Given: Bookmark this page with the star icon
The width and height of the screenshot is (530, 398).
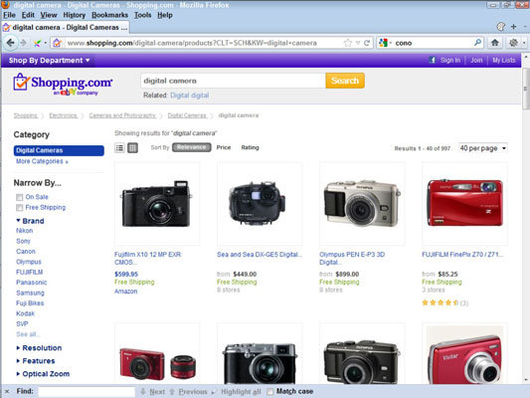Looking at the screenshot, I should click(x=347, y=43).
